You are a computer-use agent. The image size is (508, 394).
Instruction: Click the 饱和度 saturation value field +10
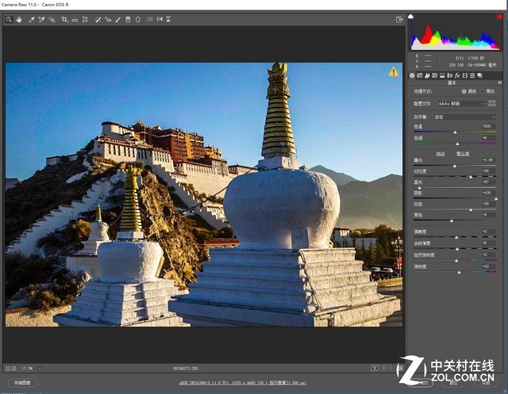pos(488,266)
